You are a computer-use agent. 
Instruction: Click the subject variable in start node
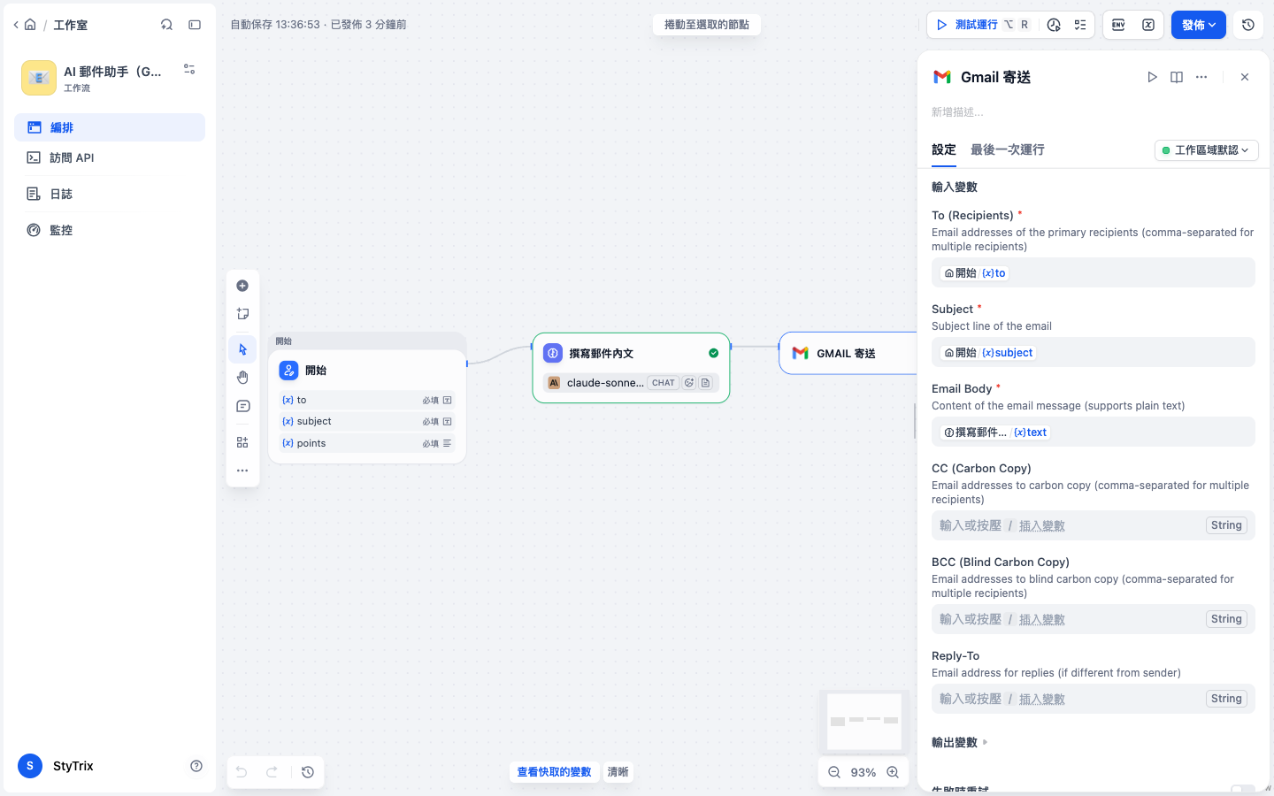point(367,422)
